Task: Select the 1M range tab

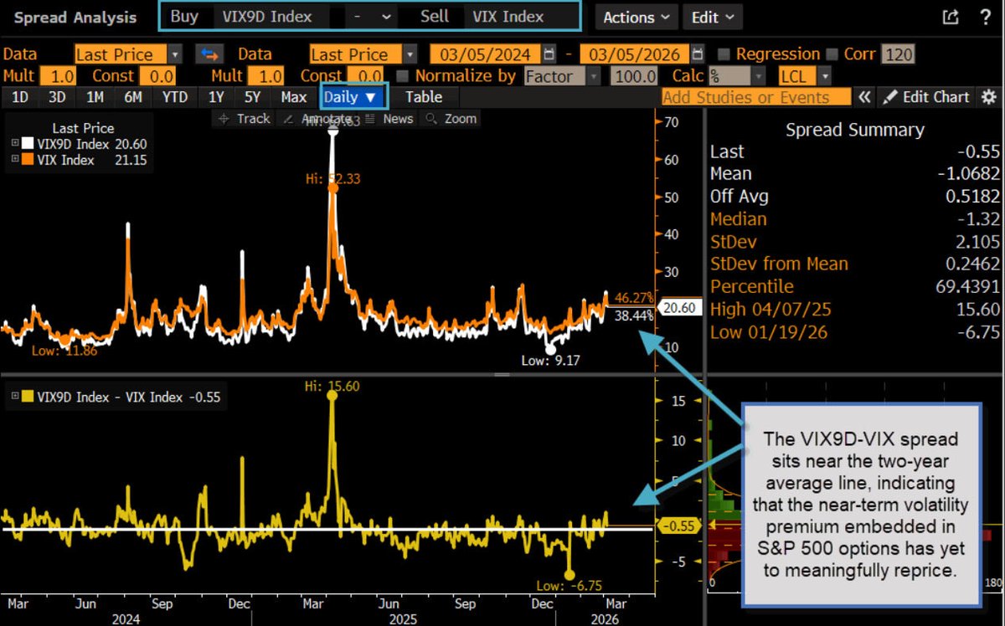Action: pyautogui.click(x=95, y=97)
